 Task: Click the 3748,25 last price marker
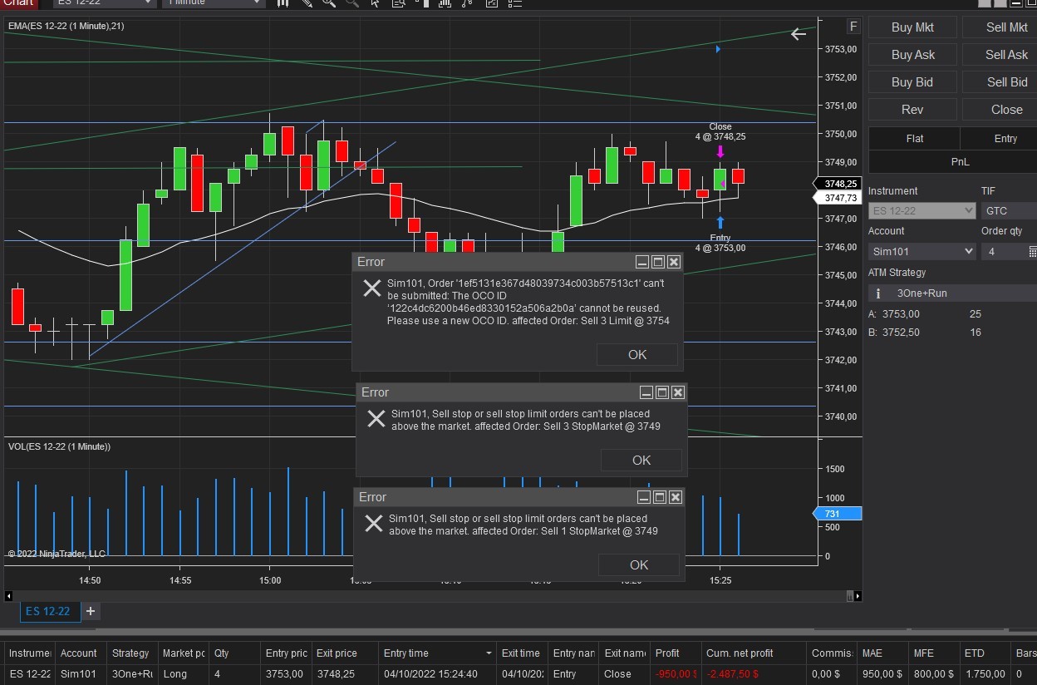coord(838,184)
